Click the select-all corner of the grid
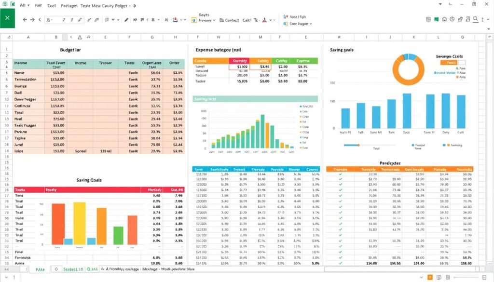The height and width of the screenshot is (282, 494). pos(9,37)
